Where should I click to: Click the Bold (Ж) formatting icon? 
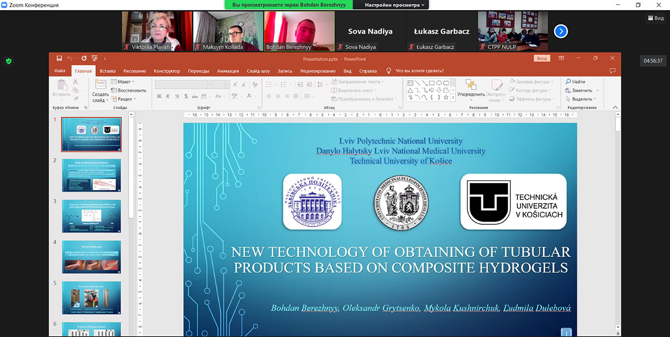click(159, 96)
